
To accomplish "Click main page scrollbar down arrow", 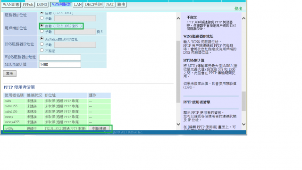I will pyautogui.click(x=178, y=124).
